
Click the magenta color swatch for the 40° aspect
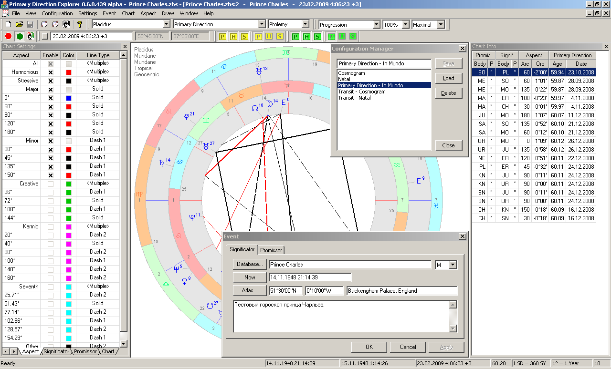69,244
